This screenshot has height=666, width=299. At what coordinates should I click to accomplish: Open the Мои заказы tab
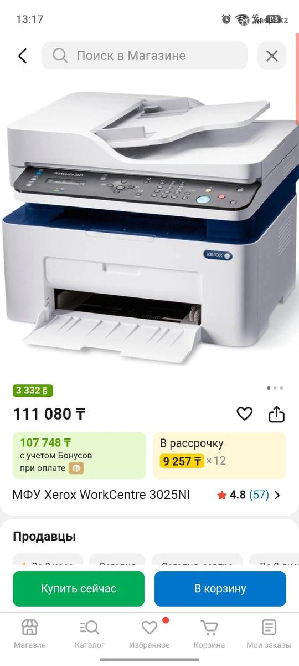click(269, 634)
